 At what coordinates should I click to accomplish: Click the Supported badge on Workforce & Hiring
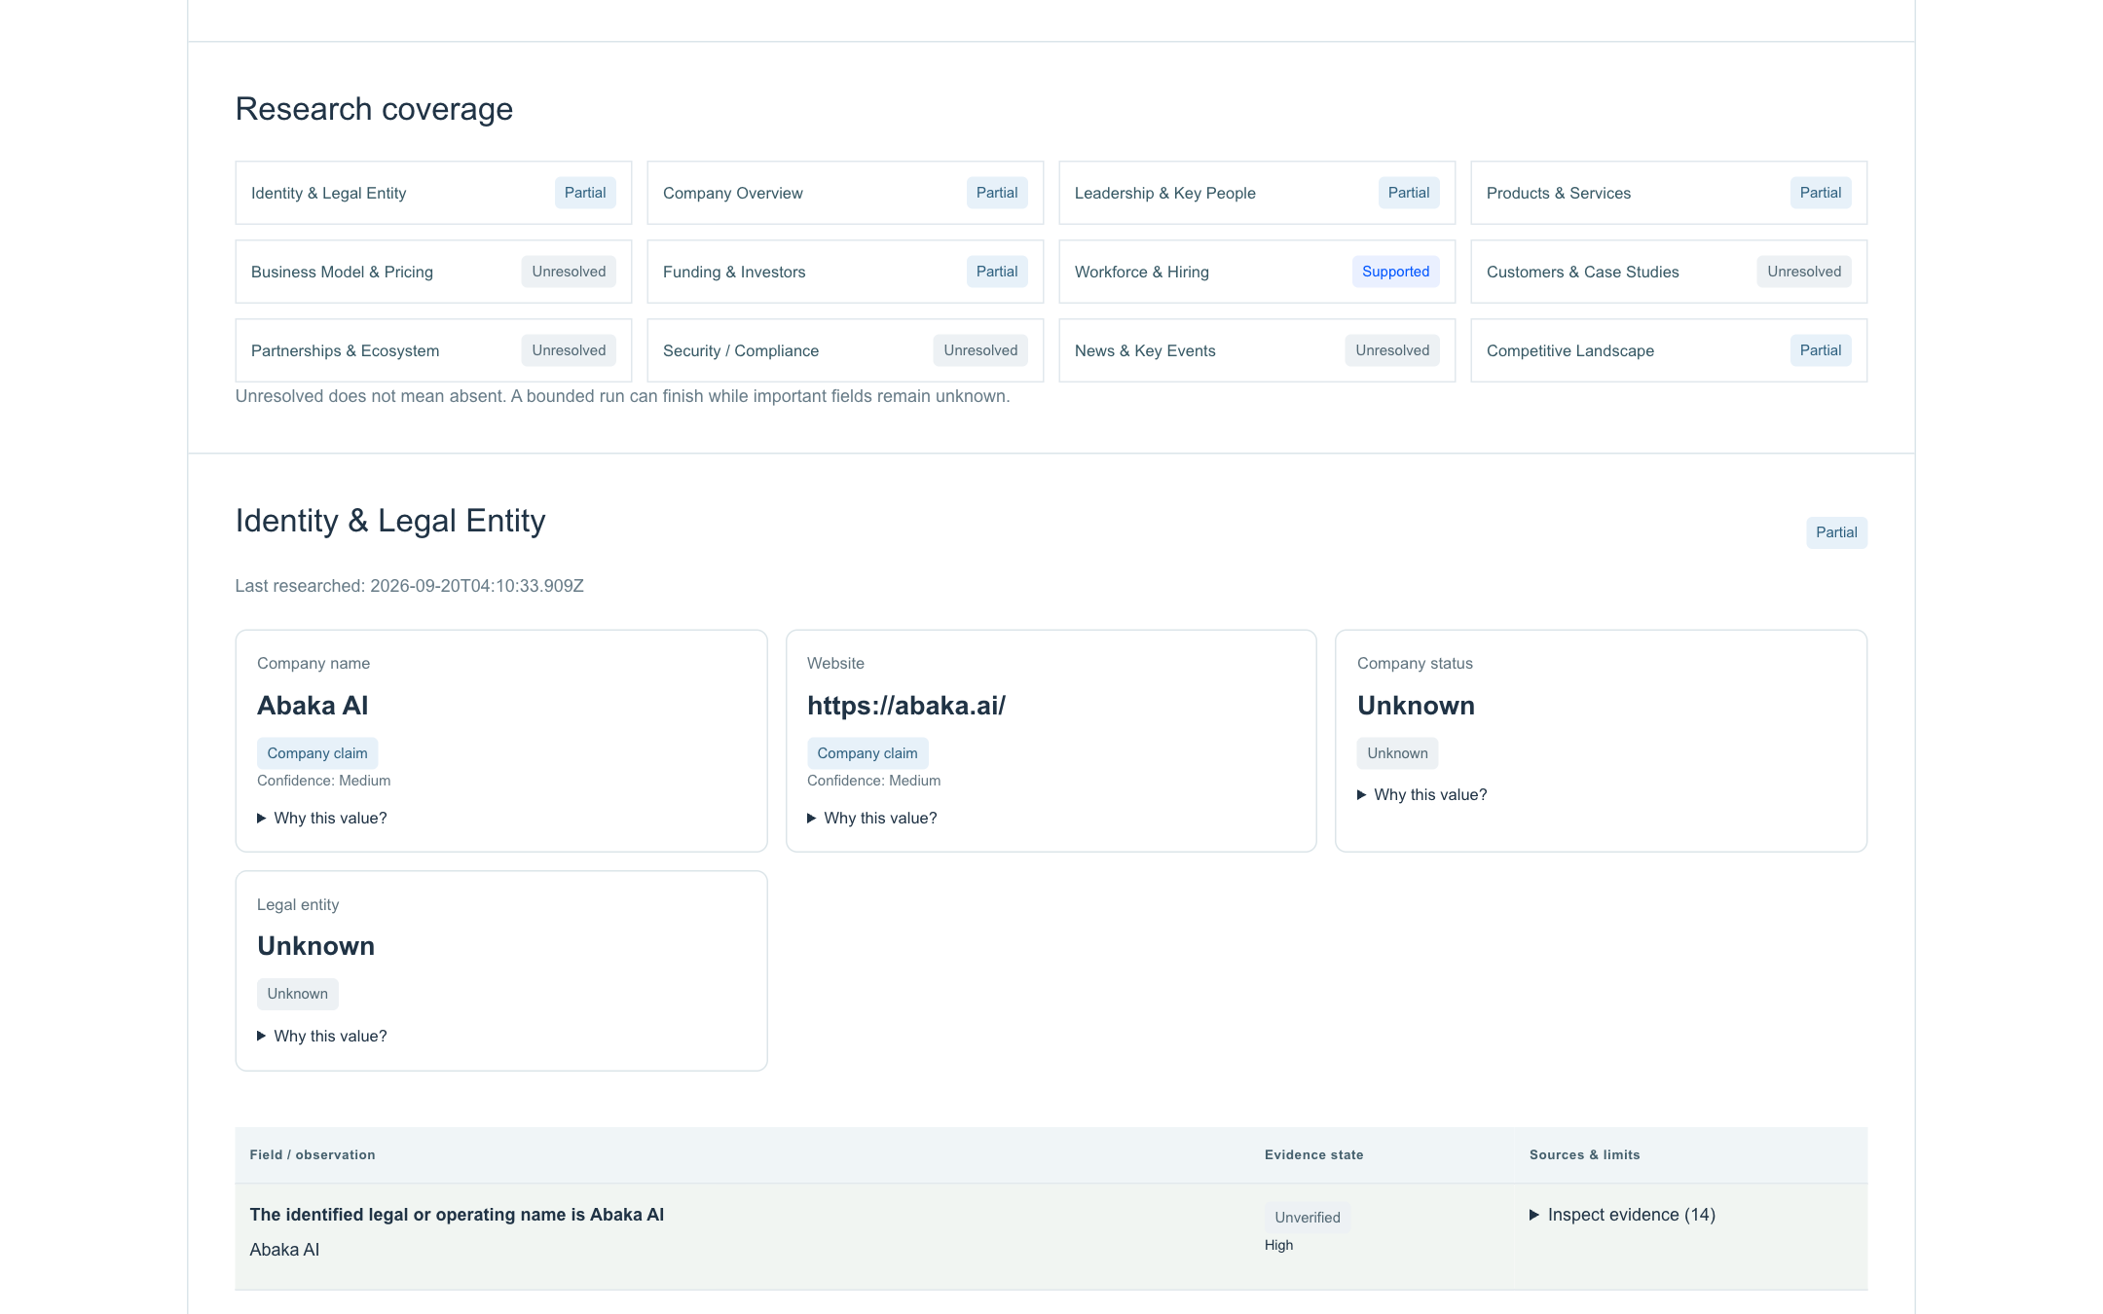[x=1395, y=272]
